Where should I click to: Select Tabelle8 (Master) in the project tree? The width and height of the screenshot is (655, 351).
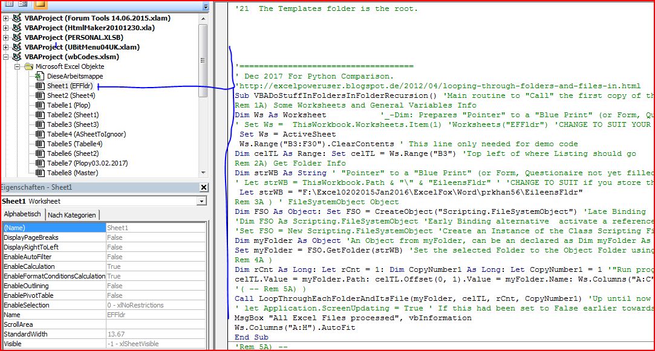pos(73,172)
